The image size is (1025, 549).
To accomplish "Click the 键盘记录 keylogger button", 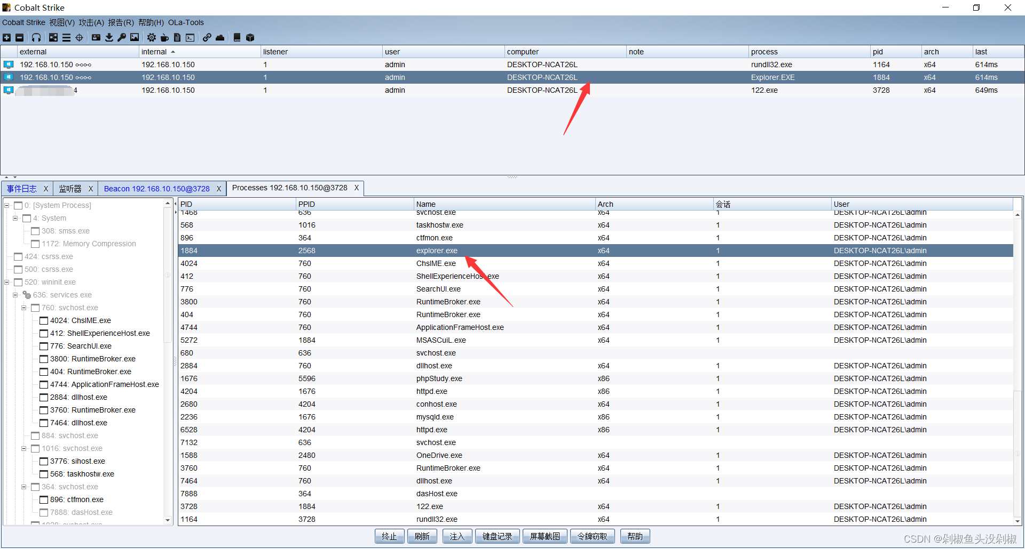I will tap(497, 536).
